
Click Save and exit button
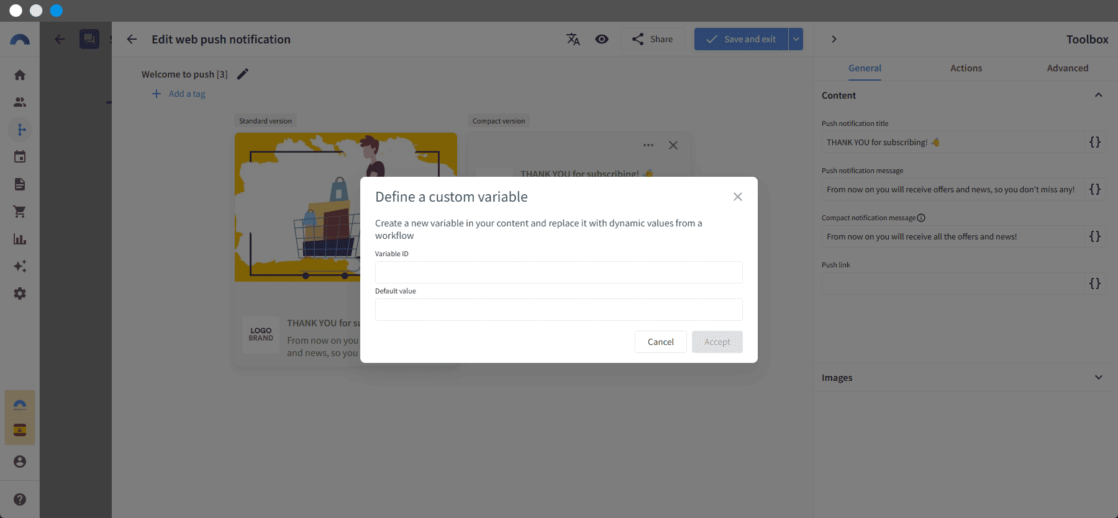[741, 39]
